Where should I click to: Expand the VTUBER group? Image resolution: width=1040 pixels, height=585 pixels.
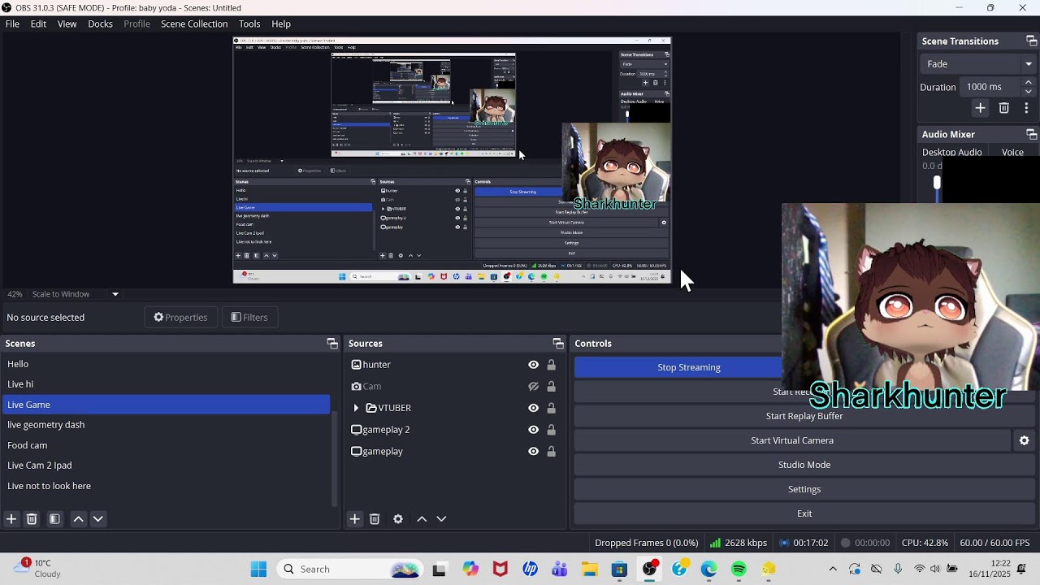click(356, 408)
